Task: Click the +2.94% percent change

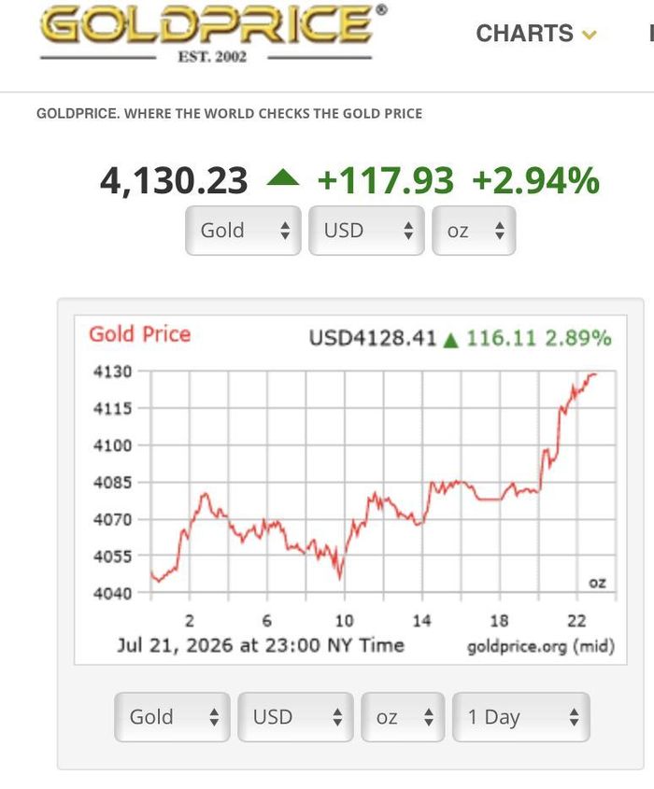Action: click(535, 180)
